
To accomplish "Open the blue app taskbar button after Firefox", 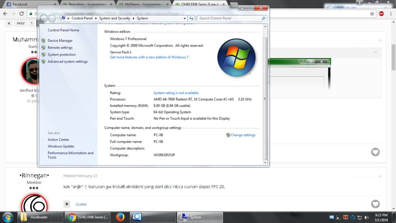I will (x=152, y=217).
